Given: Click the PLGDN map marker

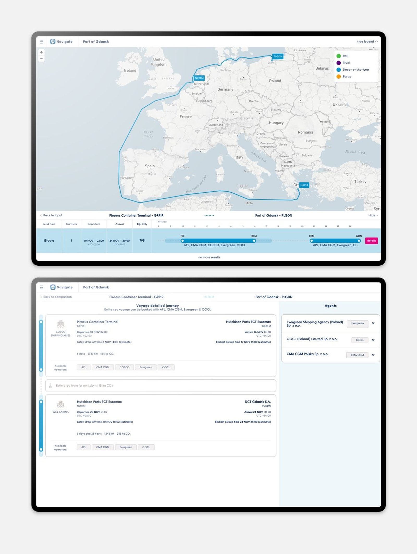Looking at the screenshot, I should click(278, 56).
